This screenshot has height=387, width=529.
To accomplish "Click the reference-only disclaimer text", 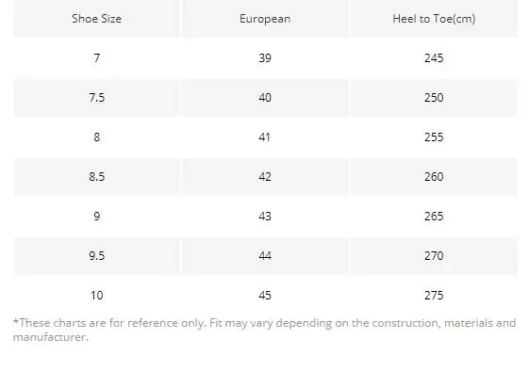I will [x=264, y=330].
